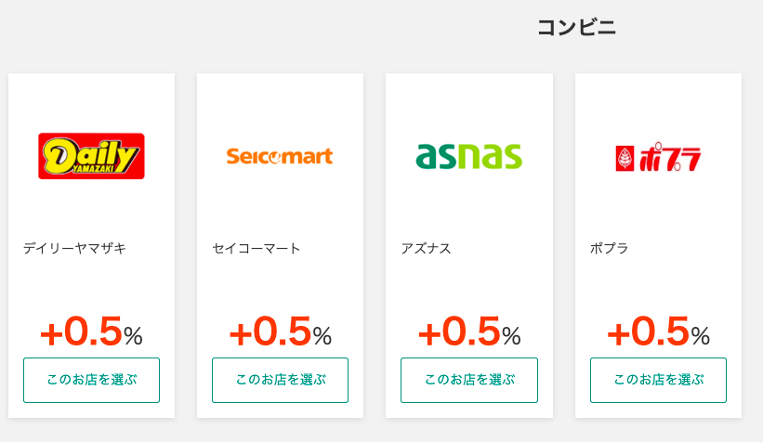The image size is (763, 442).
Task: Click the コンビニ category heading
Action: coord(576,28)
